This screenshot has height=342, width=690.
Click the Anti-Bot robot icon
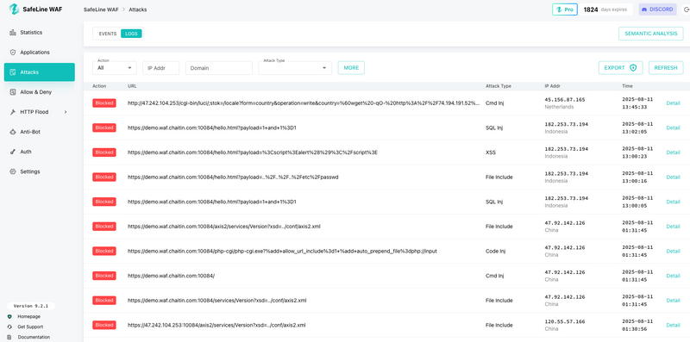tap(13, 132)
